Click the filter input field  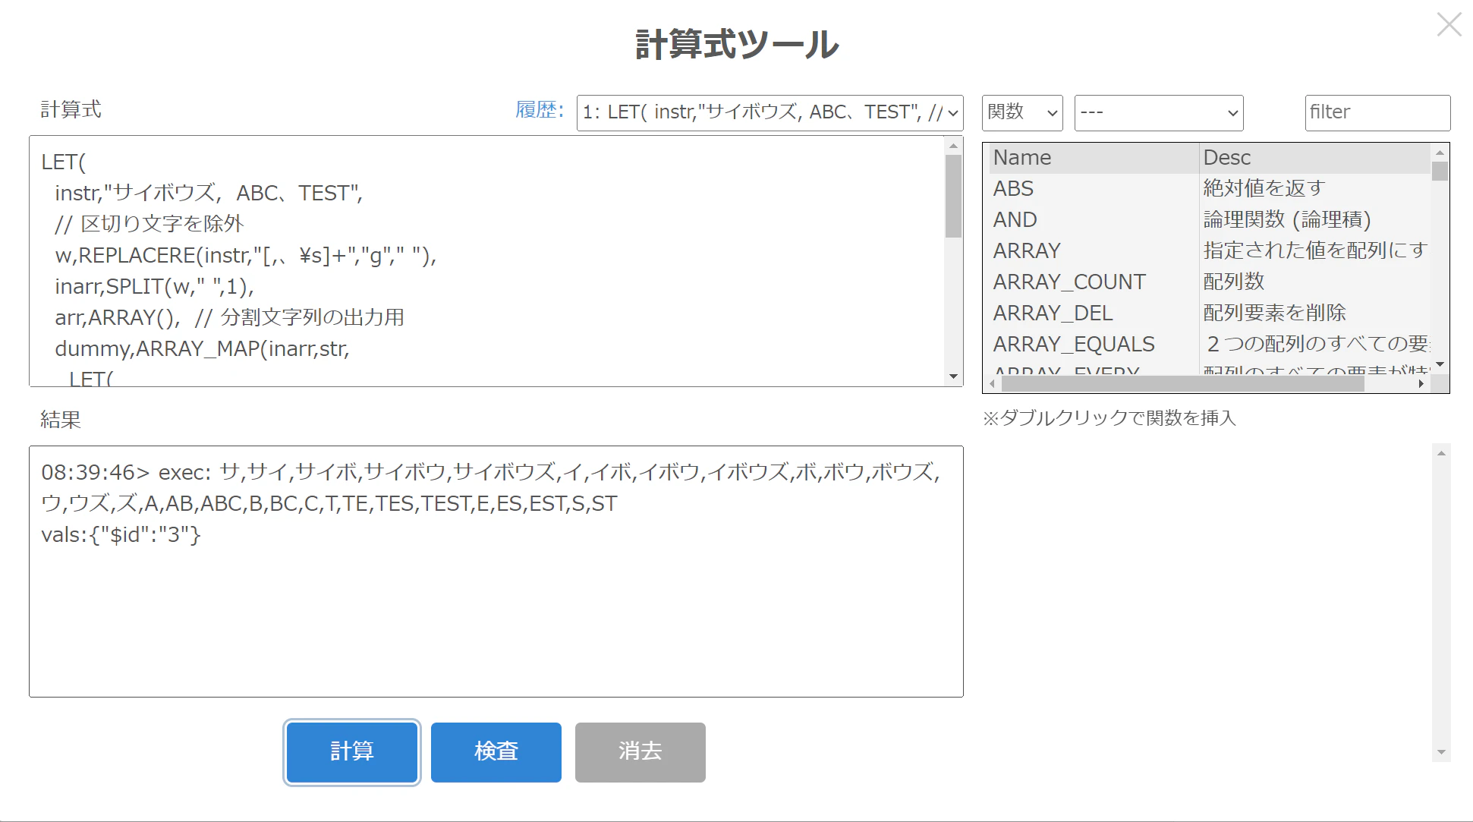(1377, 112)
